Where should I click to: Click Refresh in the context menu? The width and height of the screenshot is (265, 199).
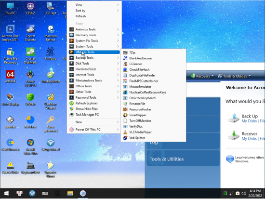(94, 16)
